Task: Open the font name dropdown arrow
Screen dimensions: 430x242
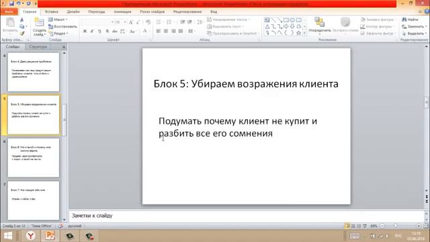Action: point(112,22)
